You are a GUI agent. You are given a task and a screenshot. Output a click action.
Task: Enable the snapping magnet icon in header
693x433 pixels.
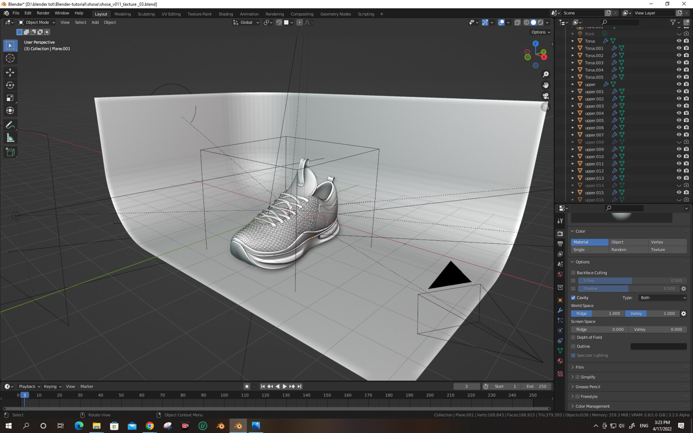(x=279, y=22)
